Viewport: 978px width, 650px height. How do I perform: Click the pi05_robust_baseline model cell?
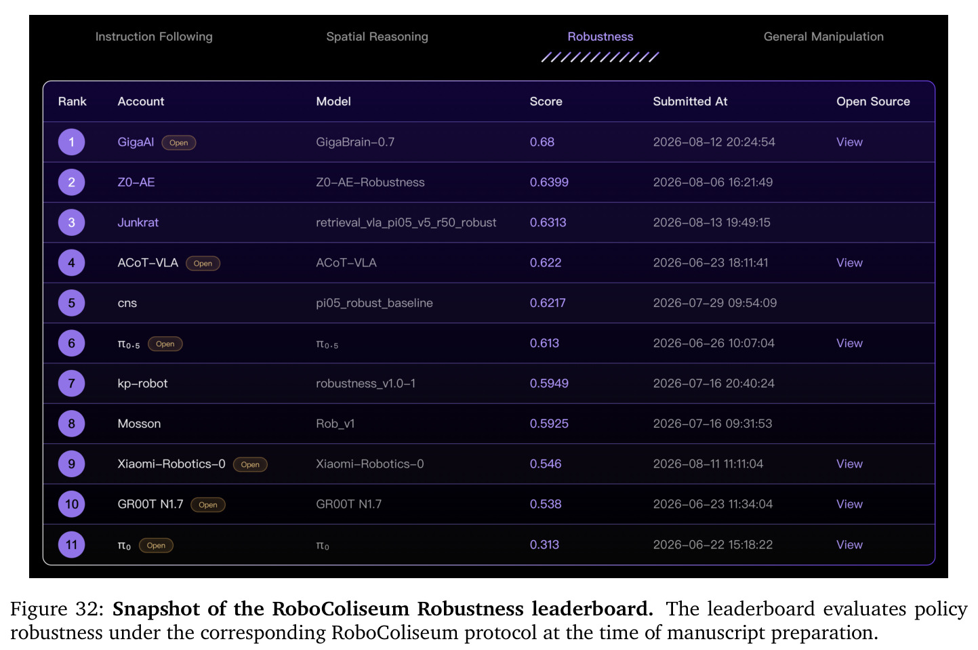374,303
